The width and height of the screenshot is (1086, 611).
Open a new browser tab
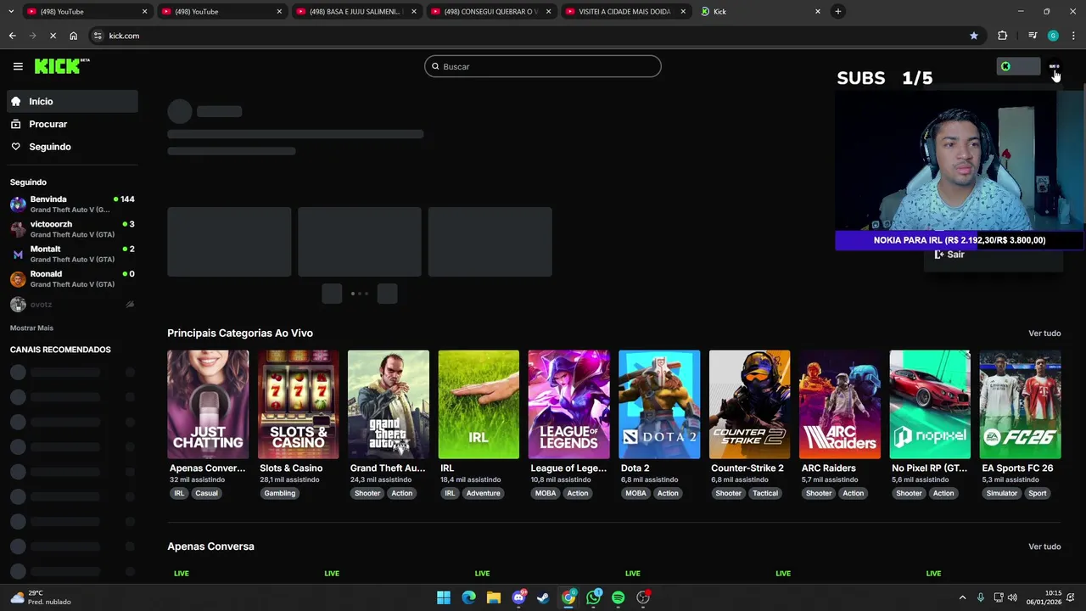[x=837, y=12]
